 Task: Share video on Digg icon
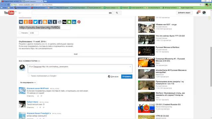pos(64,22)
